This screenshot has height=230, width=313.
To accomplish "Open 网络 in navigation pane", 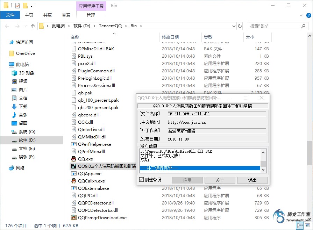I will 16,168.
